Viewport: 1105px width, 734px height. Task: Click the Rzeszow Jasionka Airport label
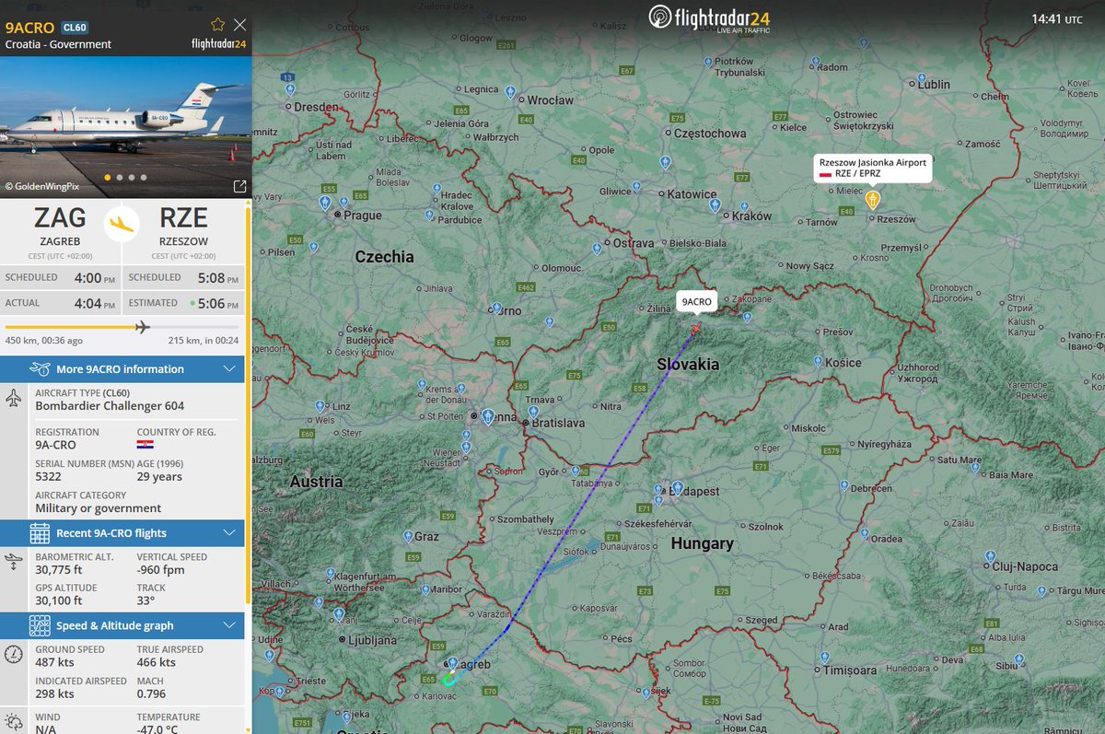pos(873,168)
